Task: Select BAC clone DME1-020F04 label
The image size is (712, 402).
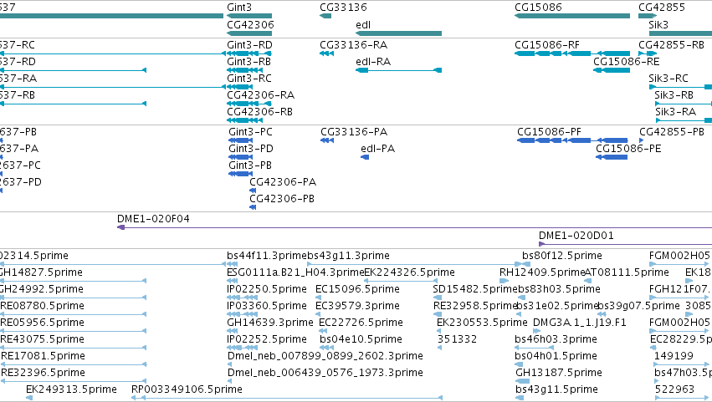Action: [153, 219]
